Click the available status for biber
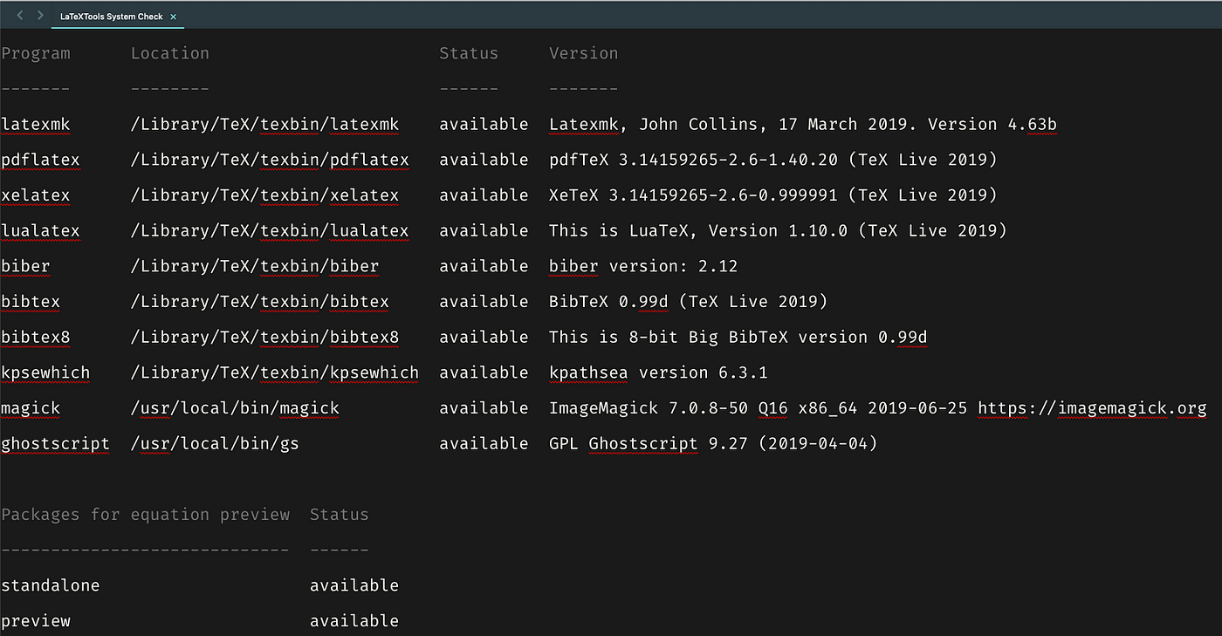This screenshot has height=636, width=1222. [x=484, y=266]
